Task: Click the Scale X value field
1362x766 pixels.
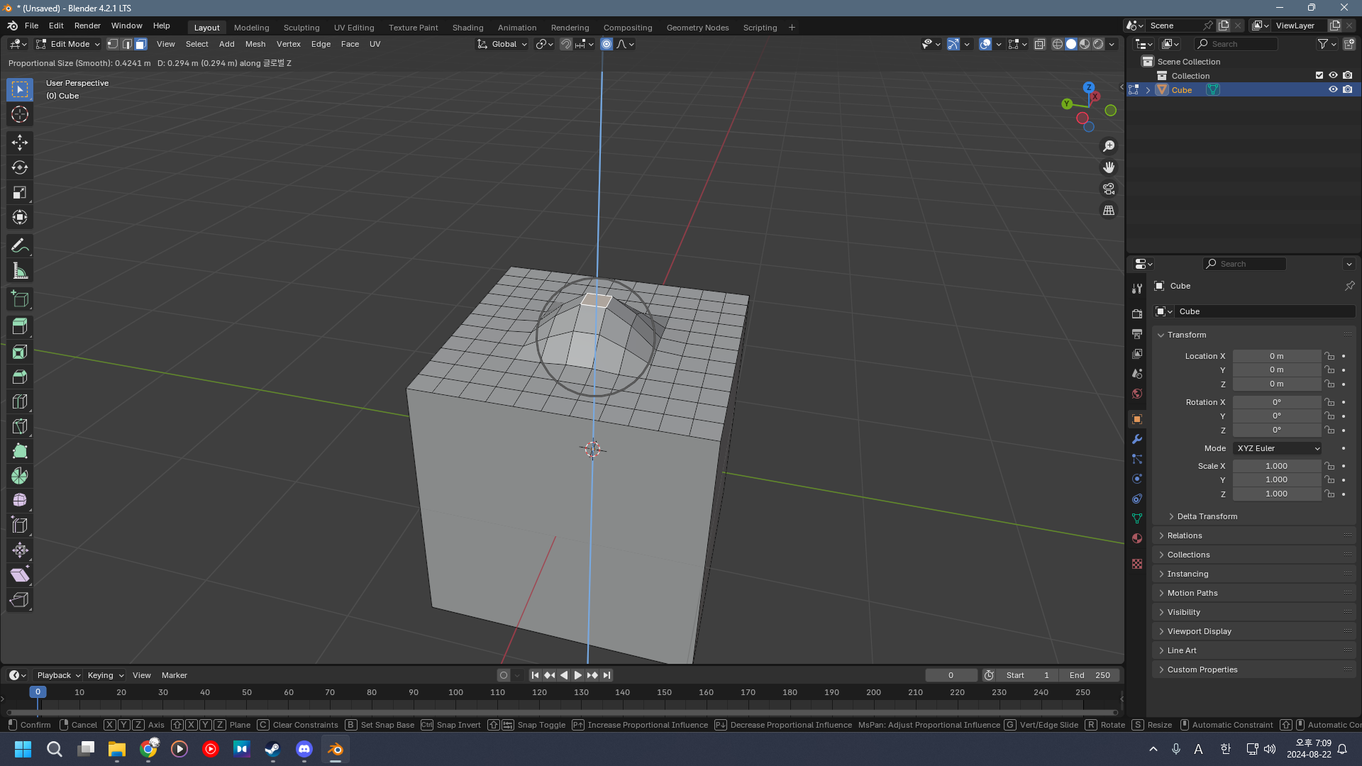Action: click(x=1276, y=466)
